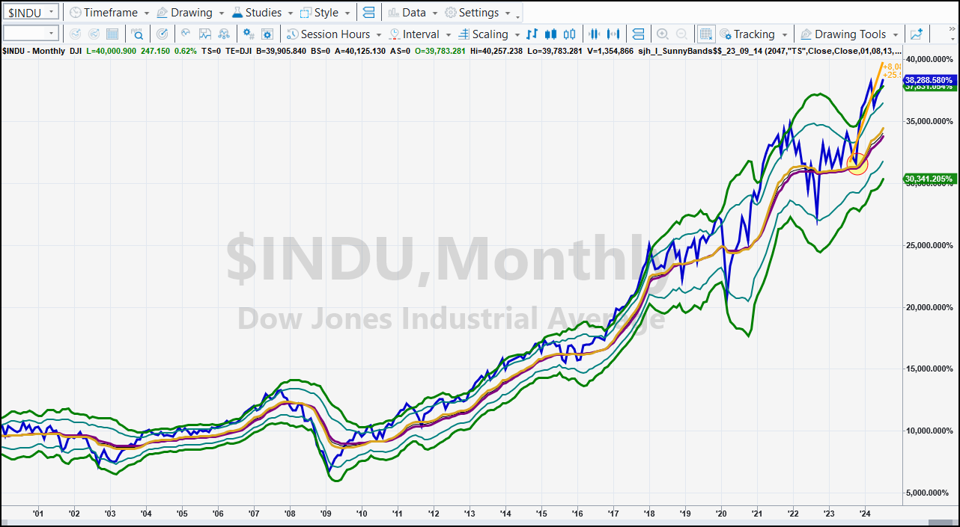This screenshot has width=960, height=527.
Task: Click the yellow circle marker on the chart
Action: [857, 164]
